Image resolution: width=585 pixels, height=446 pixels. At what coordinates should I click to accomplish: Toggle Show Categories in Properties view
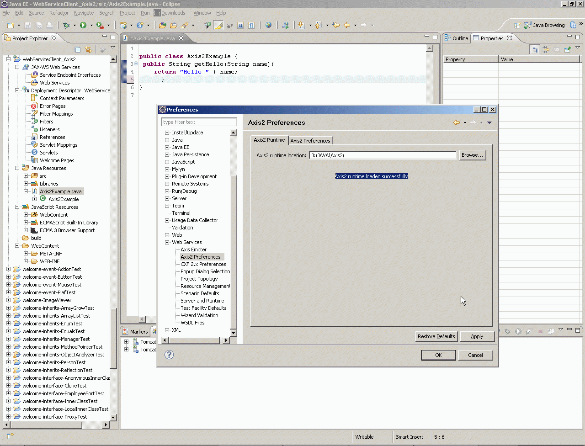click(x=535, y=49)
